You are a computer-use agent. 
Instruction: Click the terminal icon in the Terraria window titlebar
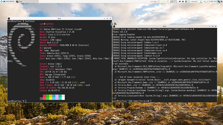coord(114,26)
